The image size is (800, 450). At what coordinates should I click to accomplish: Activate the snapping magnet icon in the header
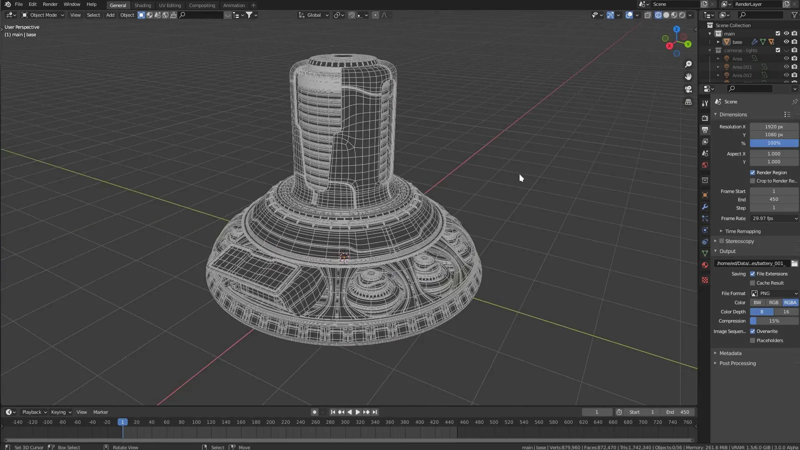(x=351, y=15)
